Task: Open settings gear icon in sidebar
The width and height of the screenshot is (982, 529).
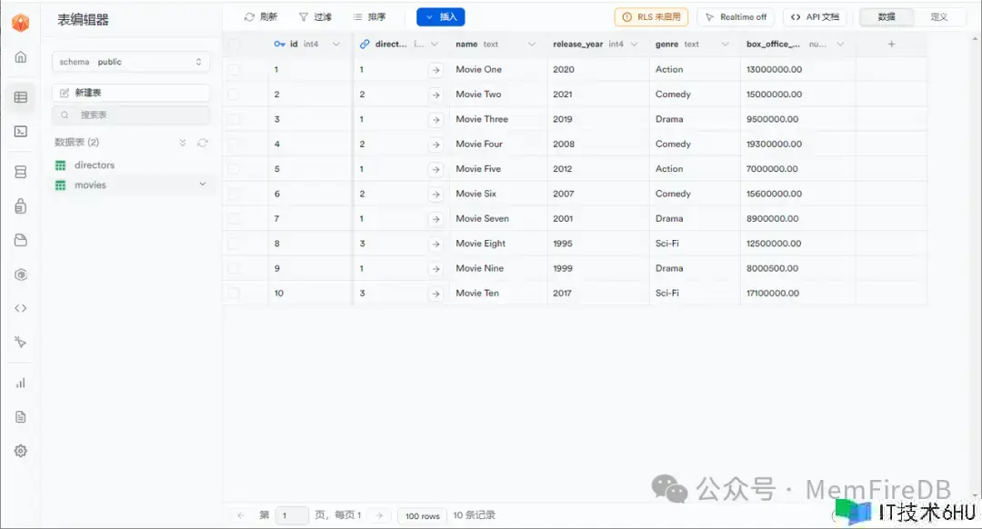Action: point(20,451)
